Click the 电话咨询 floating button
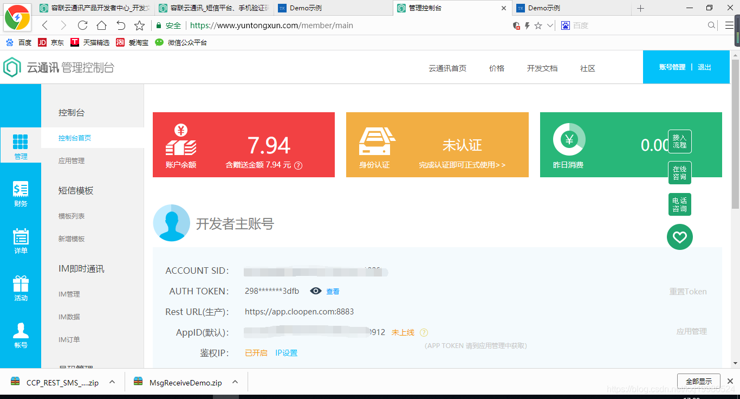The image size is (740, 399). point(680,204)
